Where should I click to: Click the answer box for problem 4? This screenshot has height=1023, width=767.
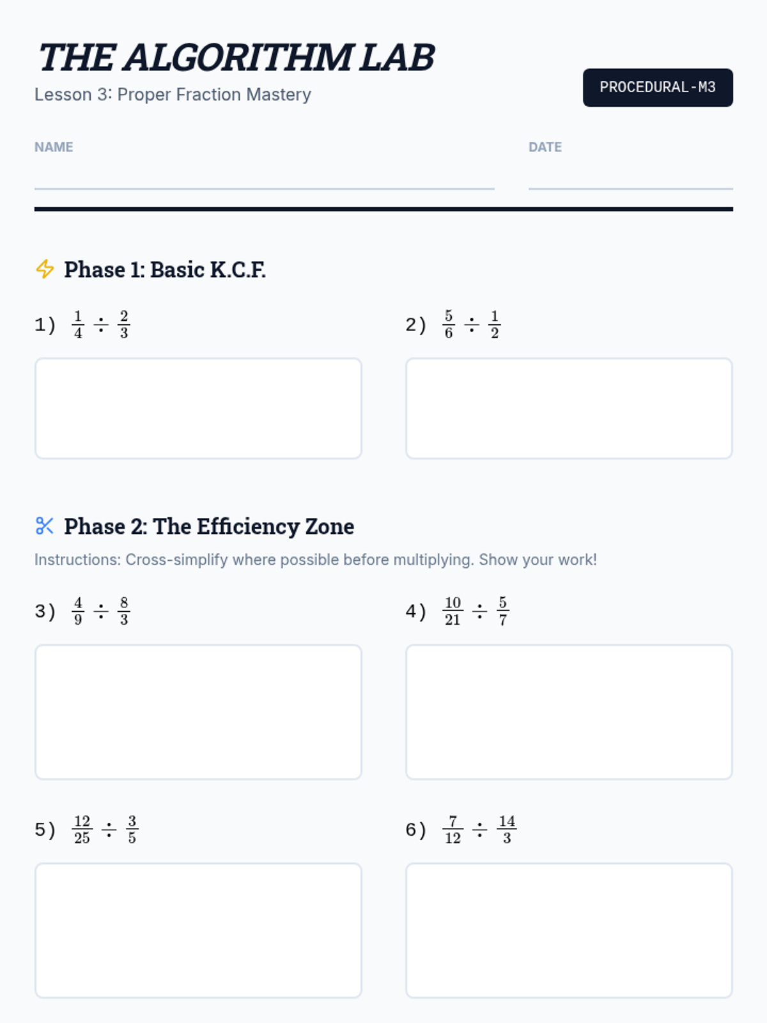point(569,712)
